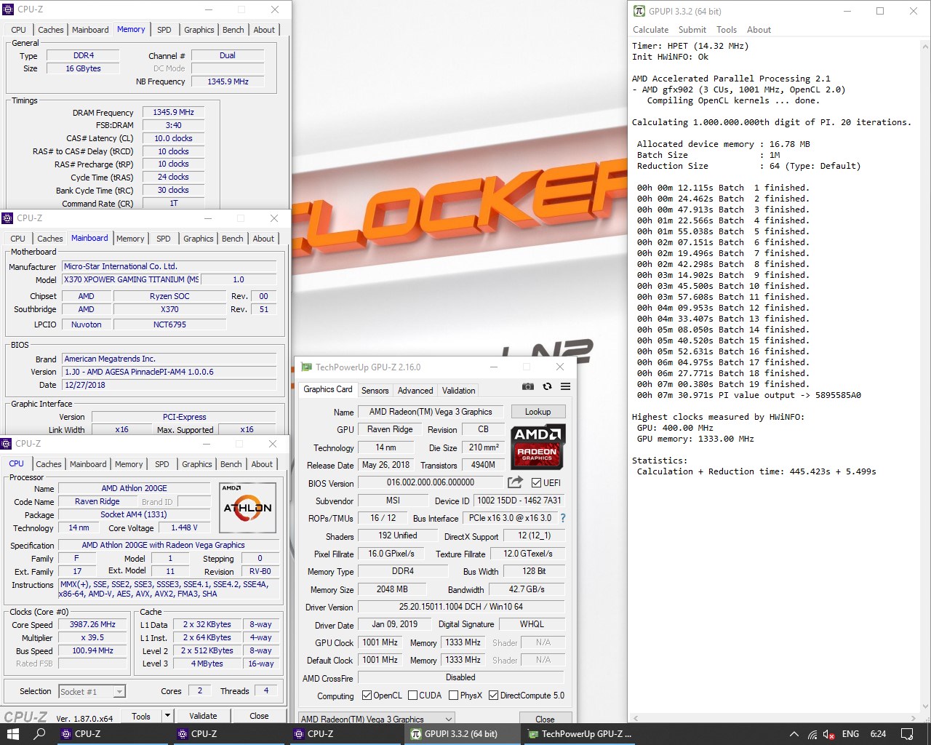Click GPUPI horizontal scrollbar left arrow

click(x=635, y=718)
